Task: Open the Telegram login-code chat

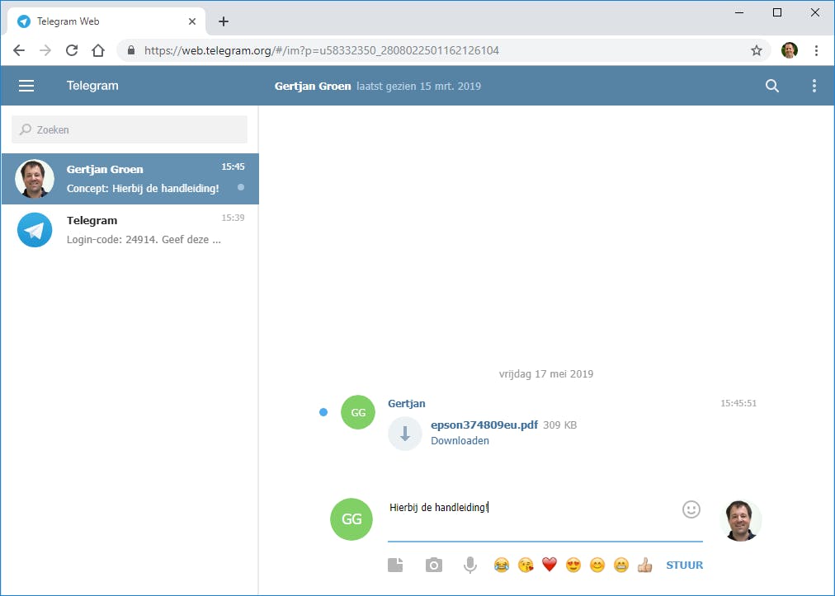Action: coord(130,230)
